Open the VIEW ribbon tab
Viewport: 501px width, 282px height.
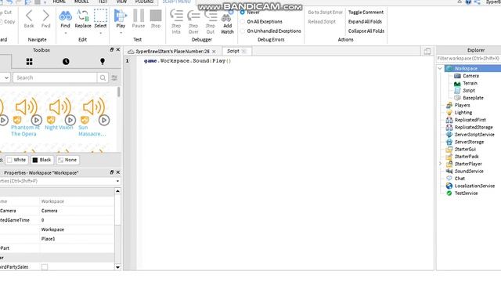pyautogui.click(x=121, y=2)
